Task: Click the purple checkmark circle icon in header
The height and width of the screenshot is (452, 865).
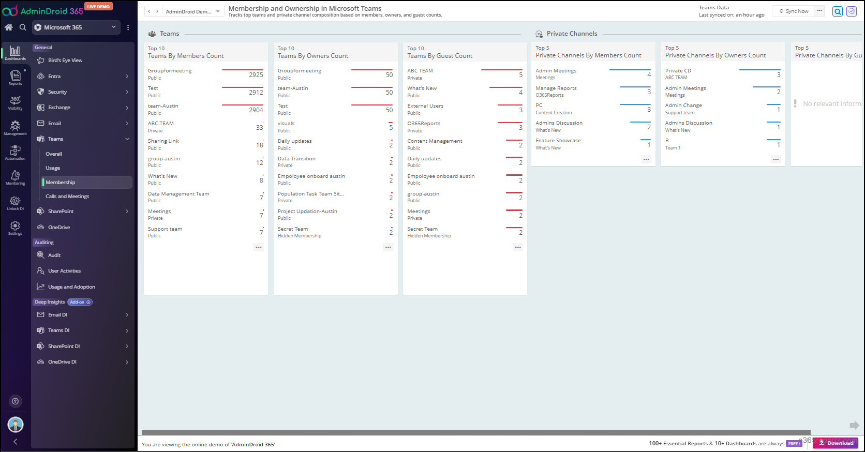Action: click(852, 11)
